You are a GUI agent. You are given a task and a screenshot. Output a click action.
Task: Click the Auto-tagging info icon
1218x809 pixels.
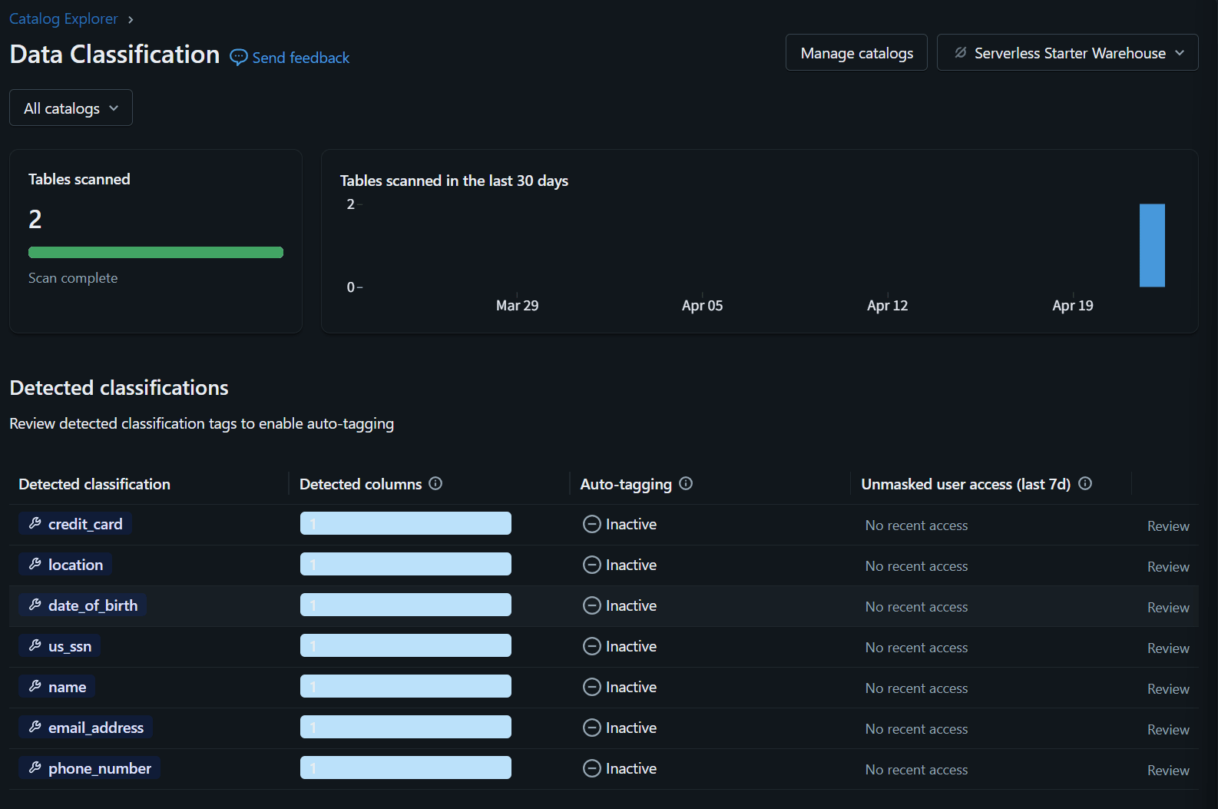[x=686, y=483]
